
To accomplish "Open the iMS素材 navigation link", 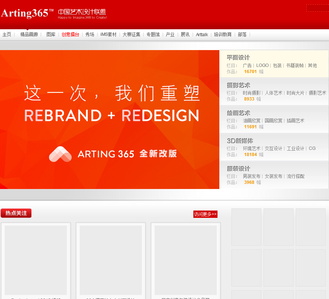I will (x=108, y=35).
